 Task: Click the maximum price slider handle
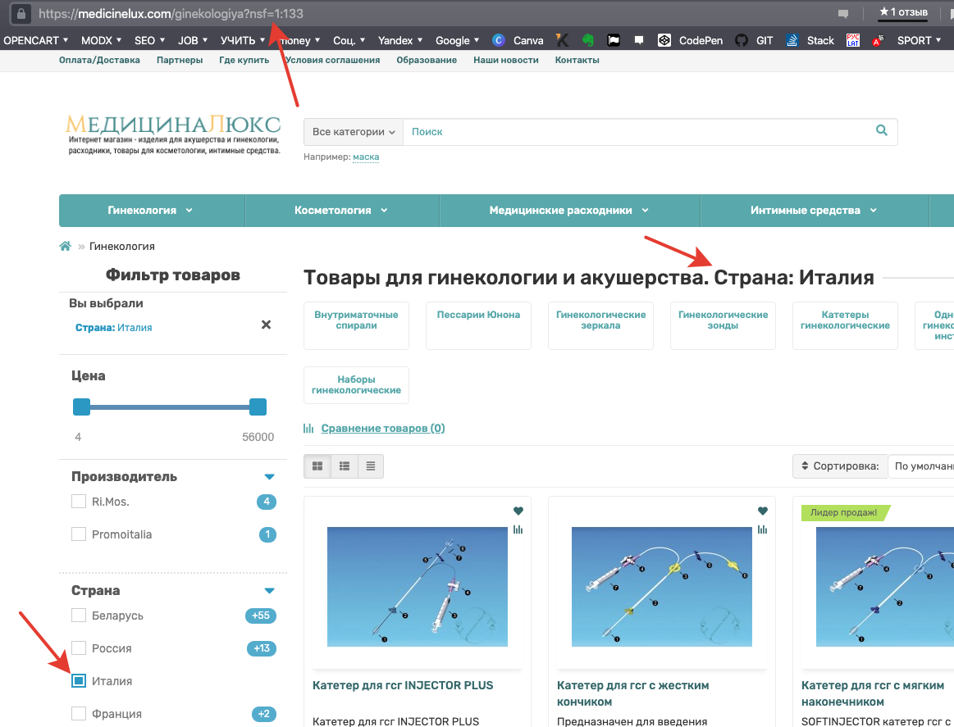(x=258, y=407)
